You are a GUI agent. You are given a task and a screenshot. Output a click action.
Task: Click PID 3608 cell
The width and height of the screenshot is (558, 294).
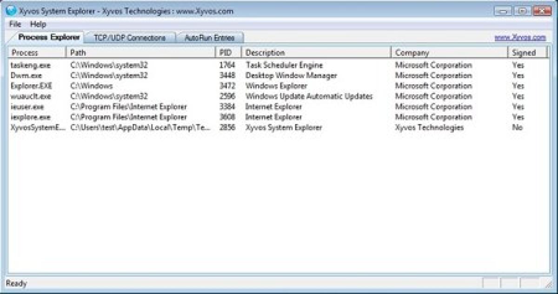pyautogui.click(x=227, y=117)
